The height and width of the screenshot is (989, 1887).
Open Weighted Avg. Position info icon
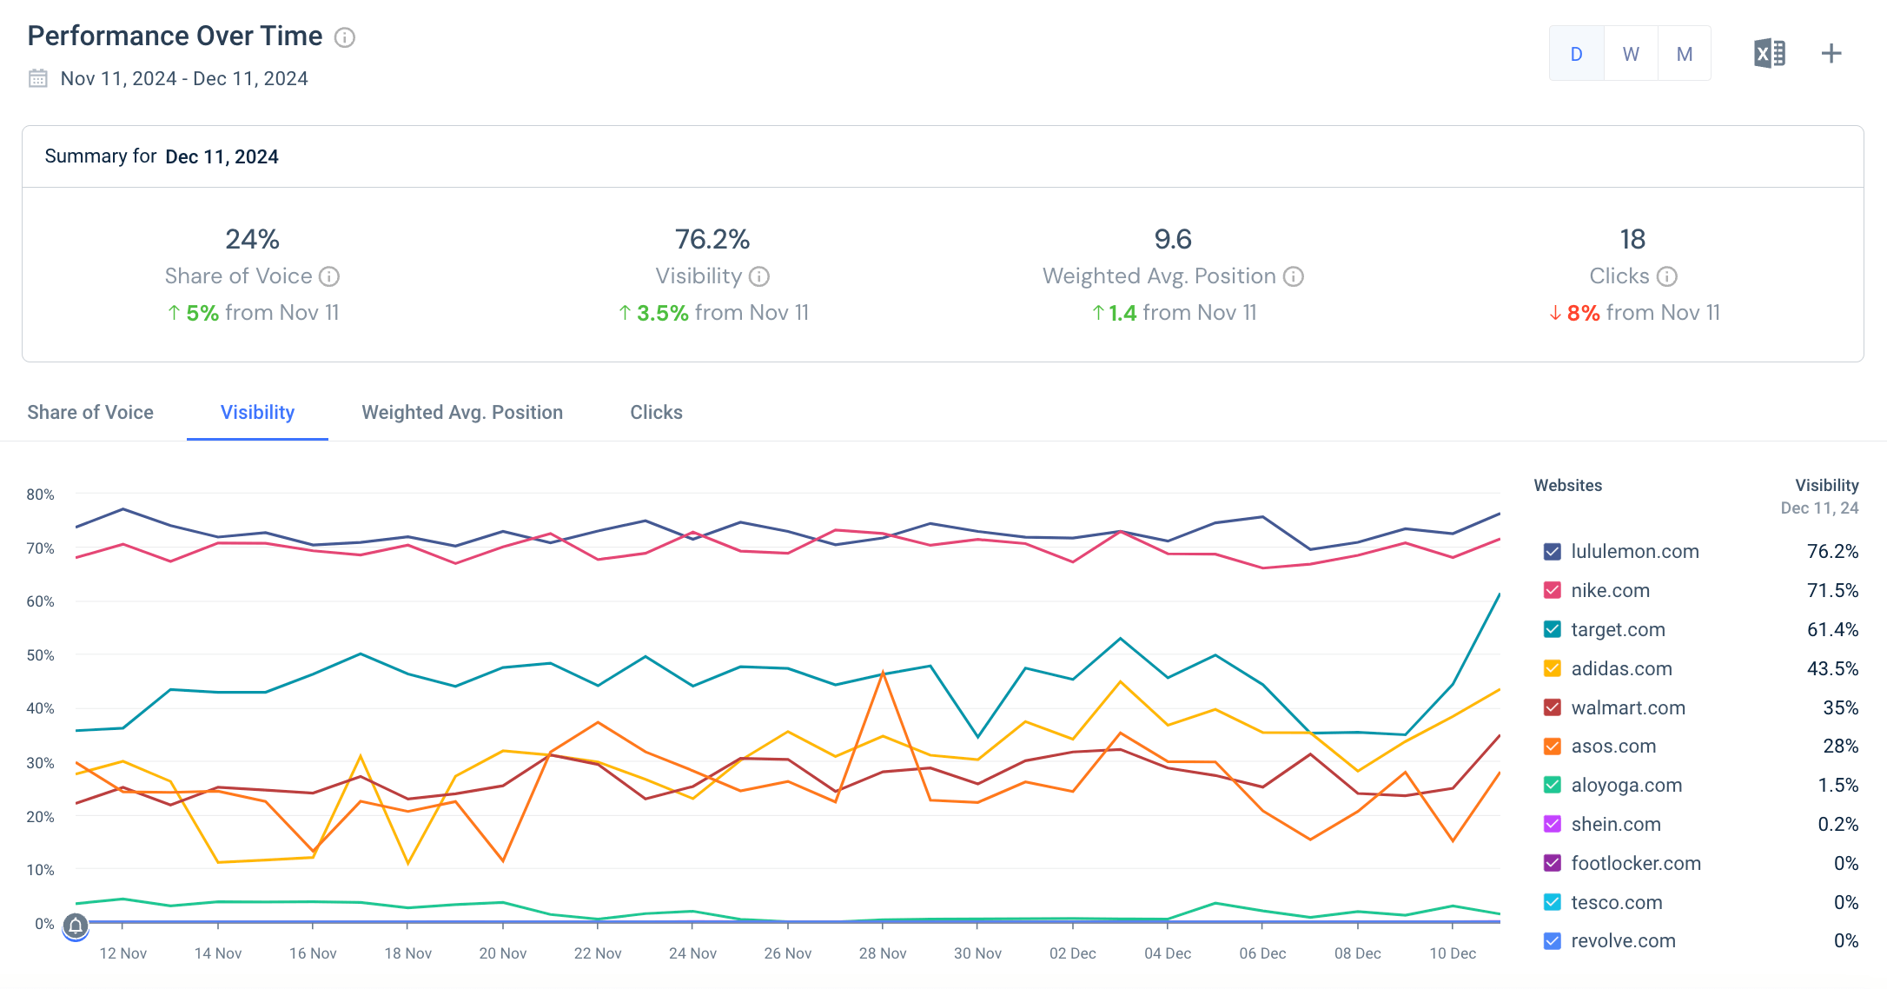[1294, 276]
